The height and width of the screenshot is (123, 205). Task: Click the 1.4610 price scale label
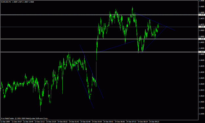tap(202, 96)
